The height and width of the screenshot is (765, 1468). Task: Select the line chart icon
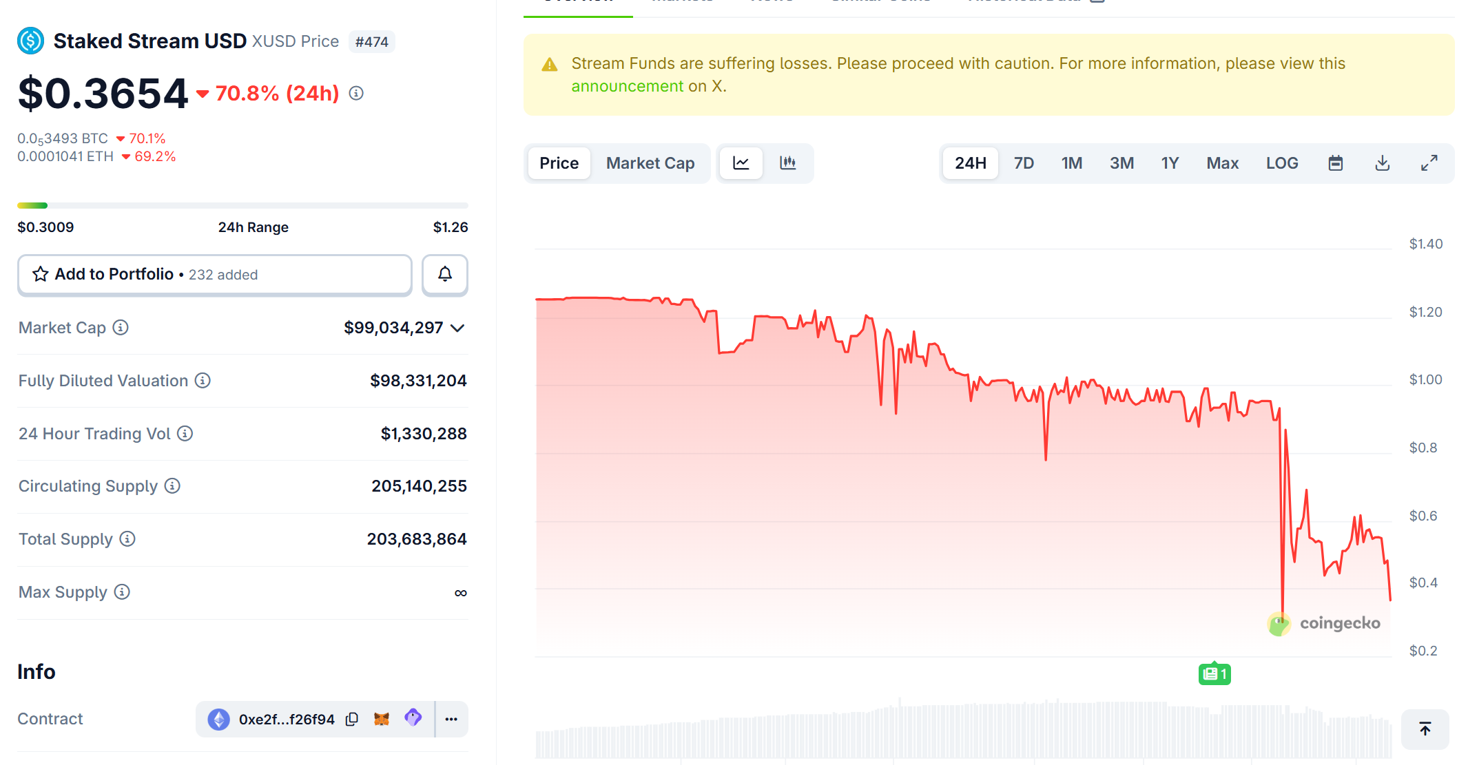click(x=741, y=163)
